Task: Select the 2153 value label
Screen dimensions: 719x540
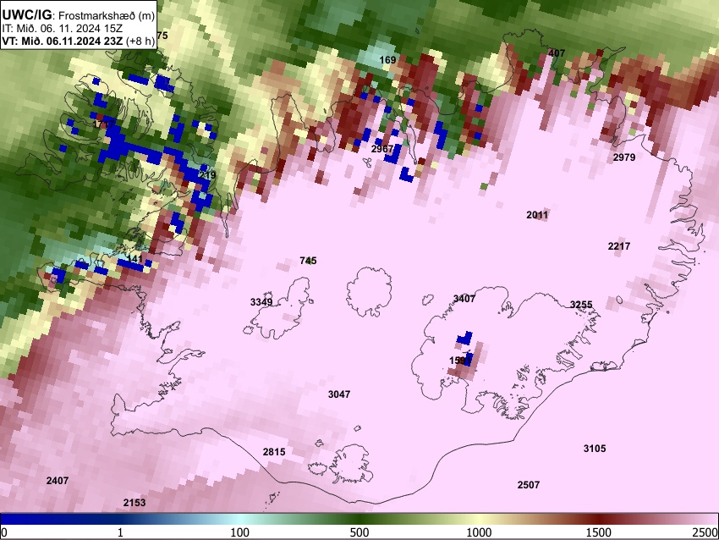Action: tap(134, 503)
